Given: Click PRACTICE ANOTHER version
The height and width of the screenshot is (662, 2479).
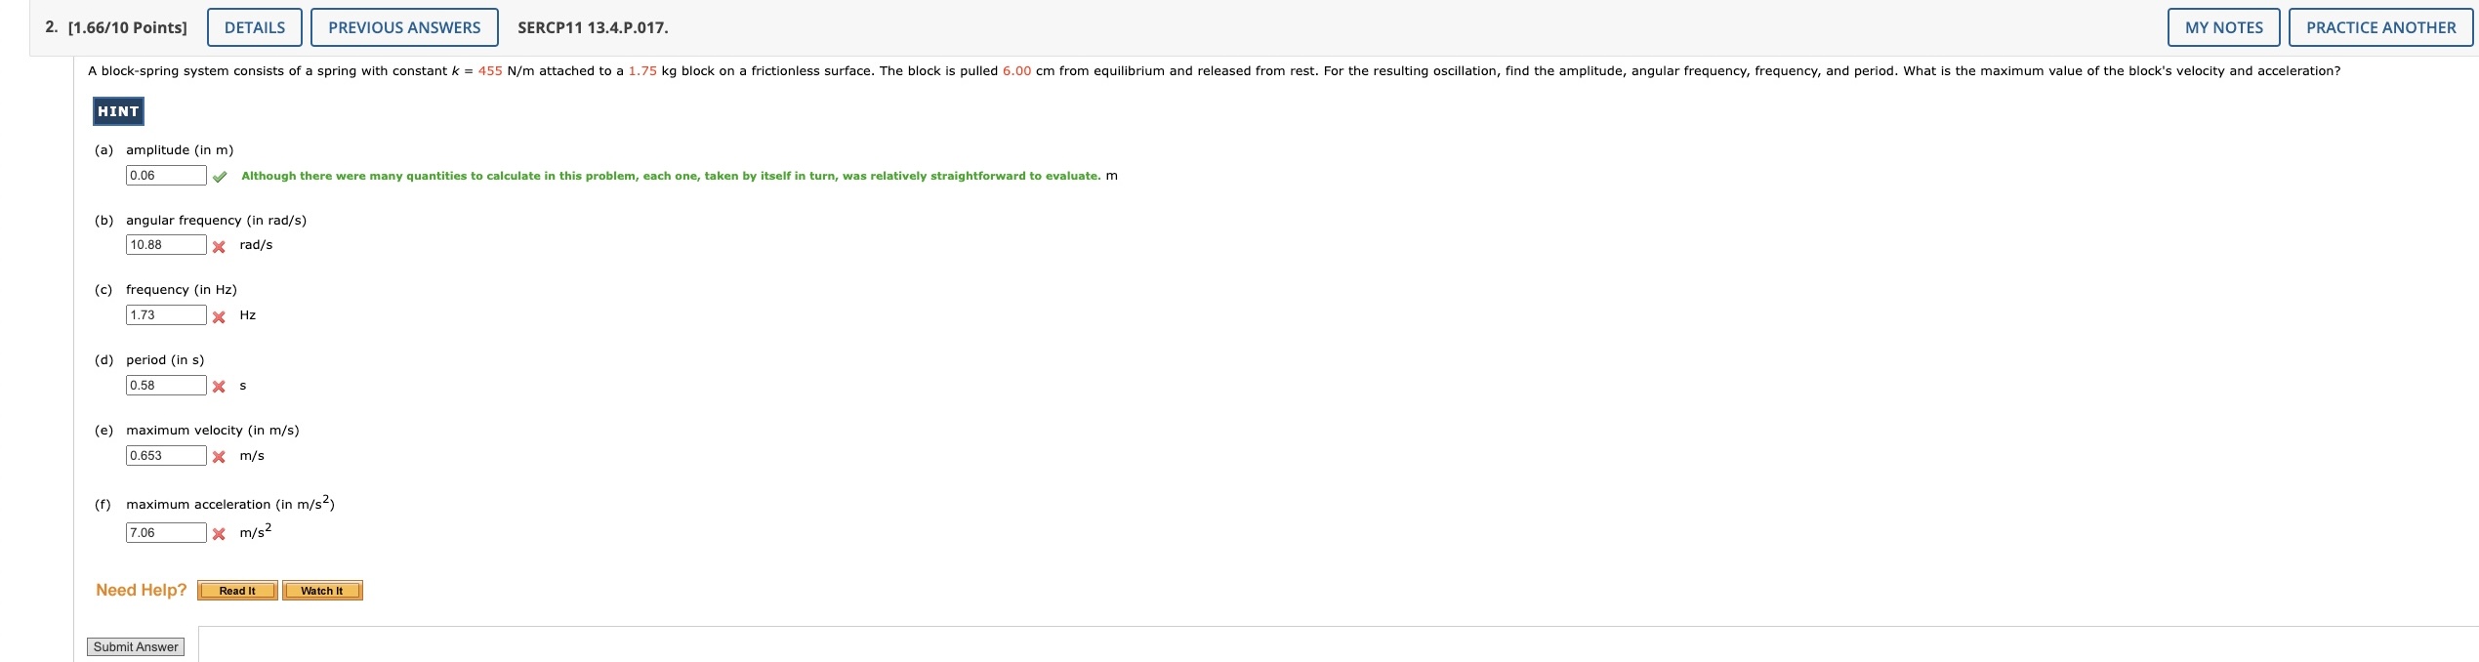Looking at the screenshot, I should [x=2379, y=26].
